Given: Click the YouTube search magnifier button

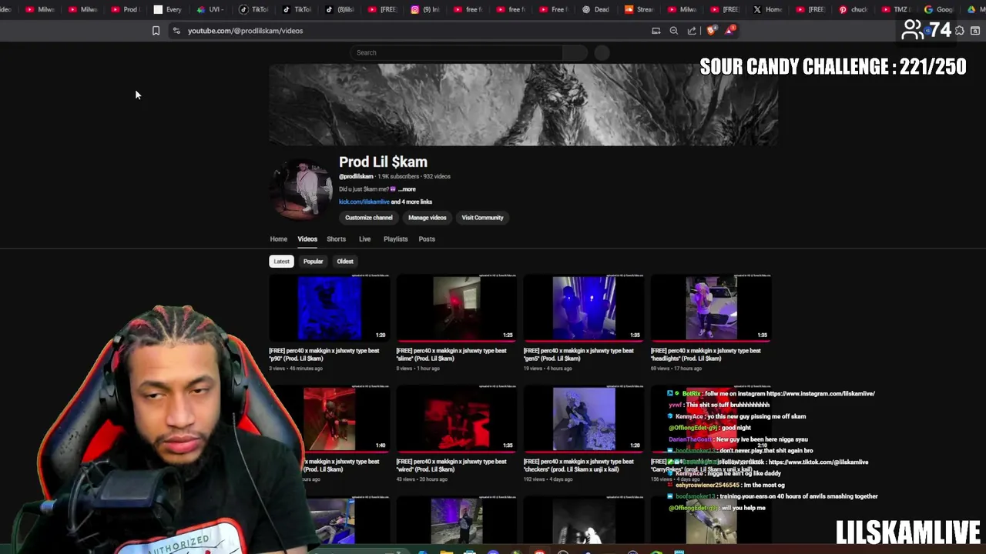Looking at the screenshot, I should pyautogui.click(x=575, y=52).
